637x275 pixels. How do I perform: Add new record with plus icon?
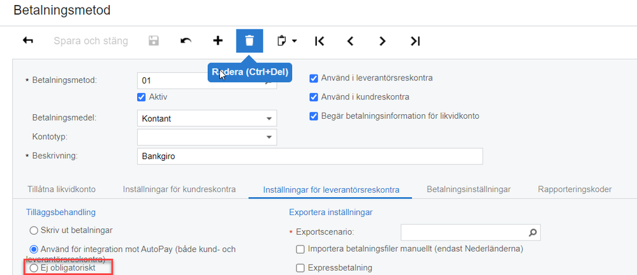(x=217, y=41)
